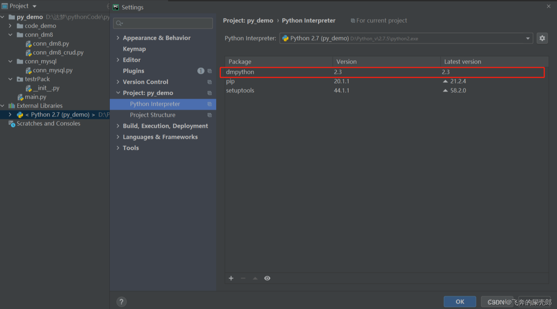557x309 pixels.
Task: Expand the code_demo folder
Action: (x=10, y=26)
